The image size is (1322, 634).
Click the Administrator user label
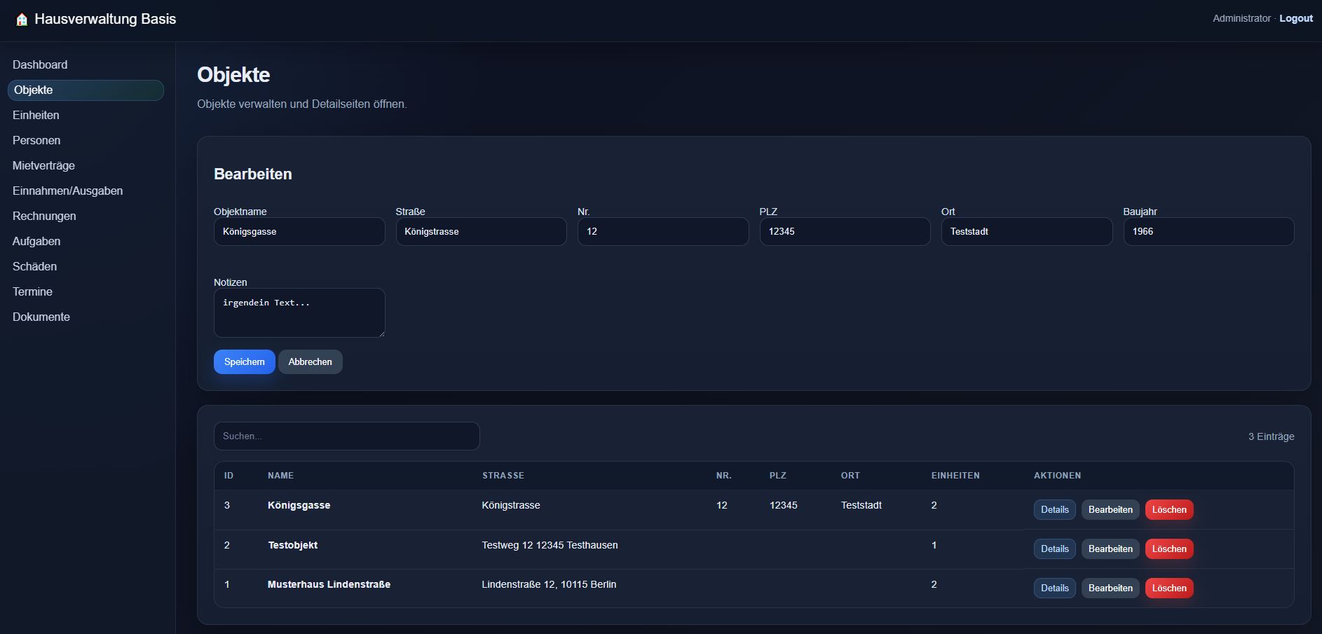pyautogui.click(x=1241, y=18)
